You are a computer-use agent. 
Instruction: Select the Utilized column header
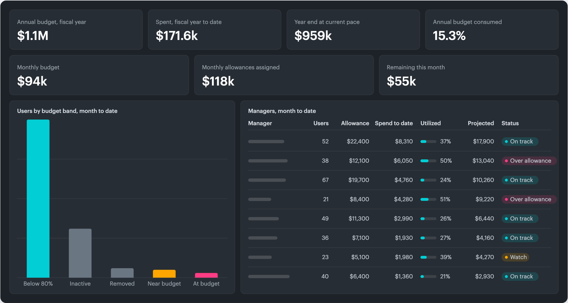click(430, 123)
